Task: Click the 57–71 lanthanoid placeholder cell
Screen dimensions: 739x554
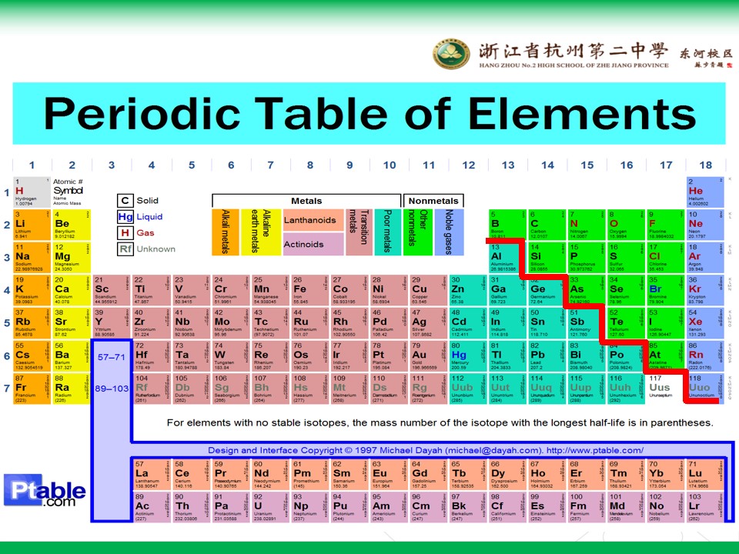Action: coord(112,357)
